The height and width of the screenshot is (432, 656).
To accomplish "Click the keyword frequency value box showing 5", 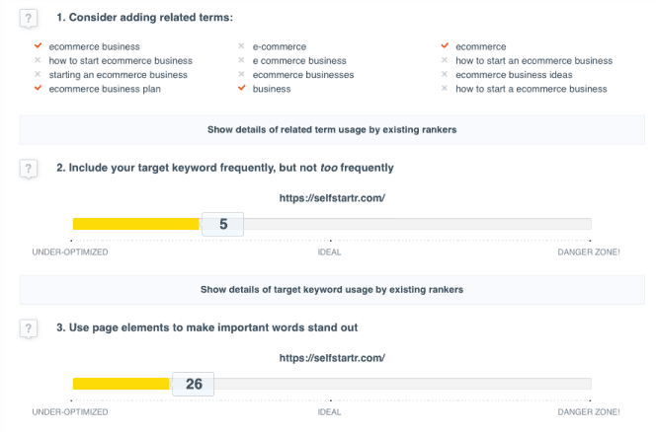I will [223, 224].
